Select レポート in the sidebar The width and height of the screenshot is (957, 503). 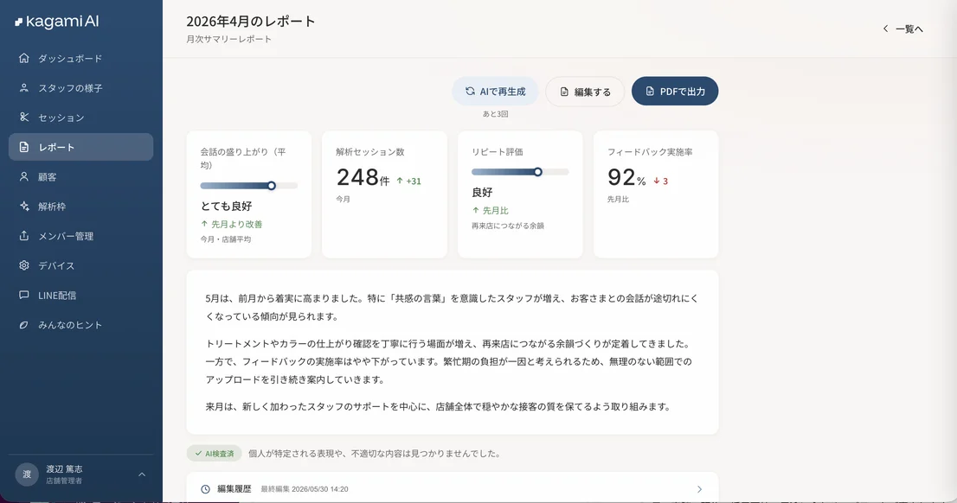[80, 147]
